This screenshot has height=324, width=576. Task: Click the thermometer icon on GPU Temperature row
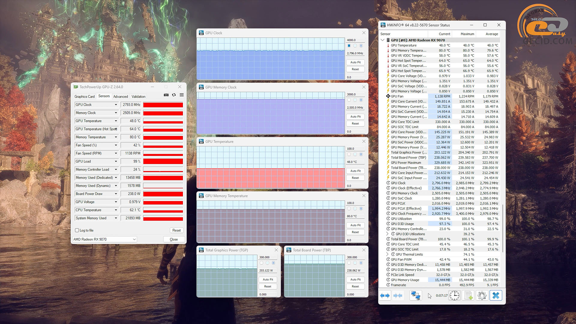[x=388, y=45]
